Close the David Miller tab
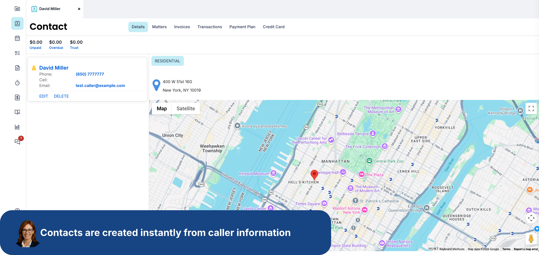This screenshot has height=255, width=539. [x=79, y=9]
